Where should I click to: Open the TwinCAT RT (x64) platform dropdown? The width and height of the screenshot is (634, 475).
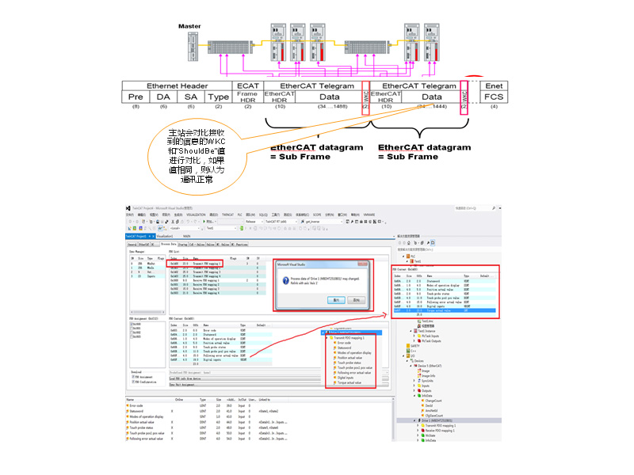pos(281,222)
